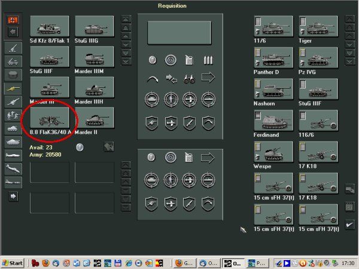
Task: Click the naval attack crosshair, upper panel
Action: (208, 99)
